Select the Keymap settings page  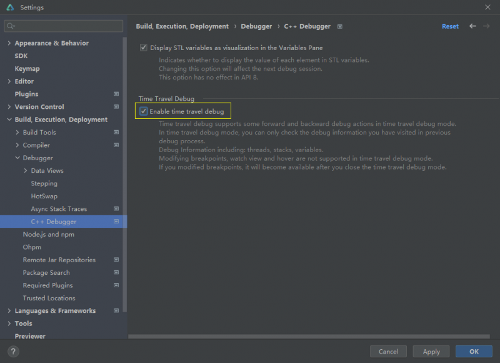27,69
